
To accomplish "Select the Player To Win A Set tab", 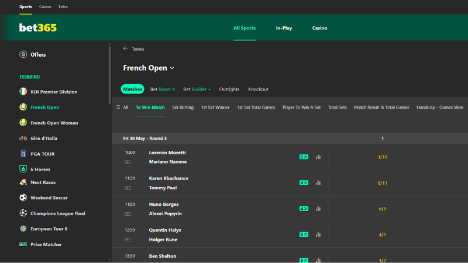I will (301, 108).
